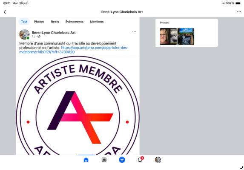
Task: Open the Mentions tab
Action: pyautogui.click(x=97, y=22)
